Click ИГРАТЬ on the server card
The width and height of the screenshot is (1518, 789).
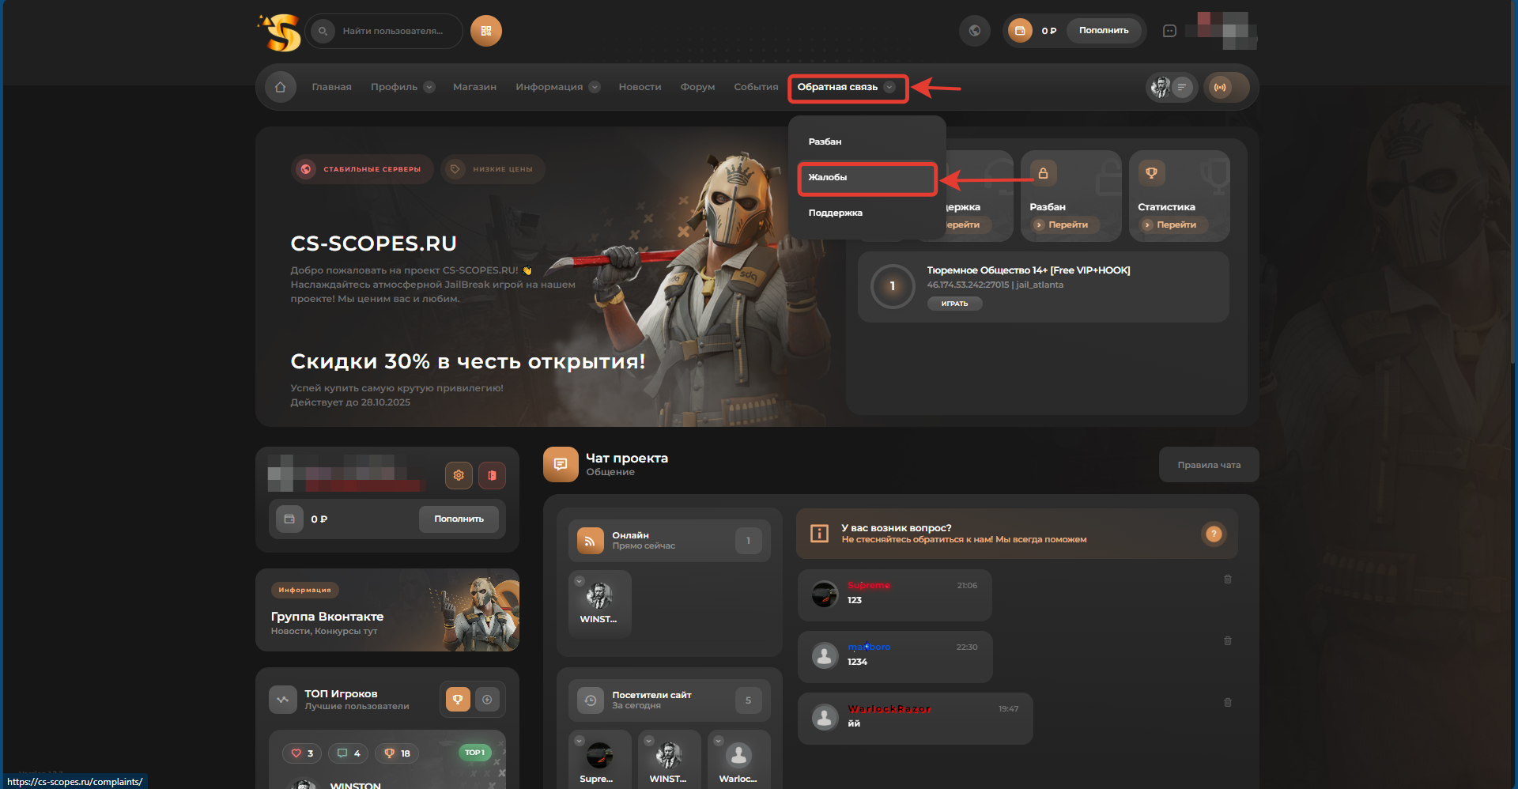pos(954,304)
